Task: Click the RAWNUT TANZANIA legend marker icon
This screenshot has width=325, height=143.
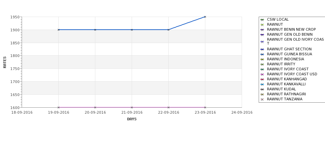Action: pyautogui.click(x=262, y=99)
